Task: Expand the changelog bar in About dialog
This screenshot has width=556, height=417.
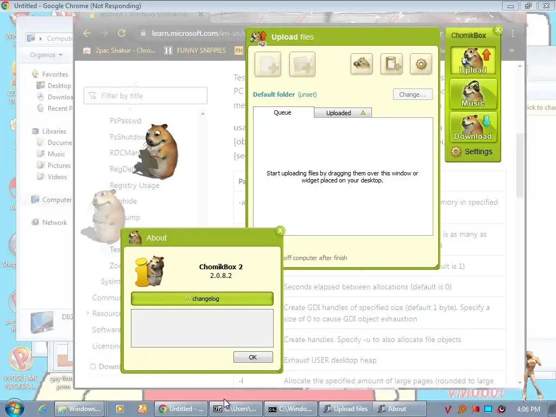Action: (202, 299)
